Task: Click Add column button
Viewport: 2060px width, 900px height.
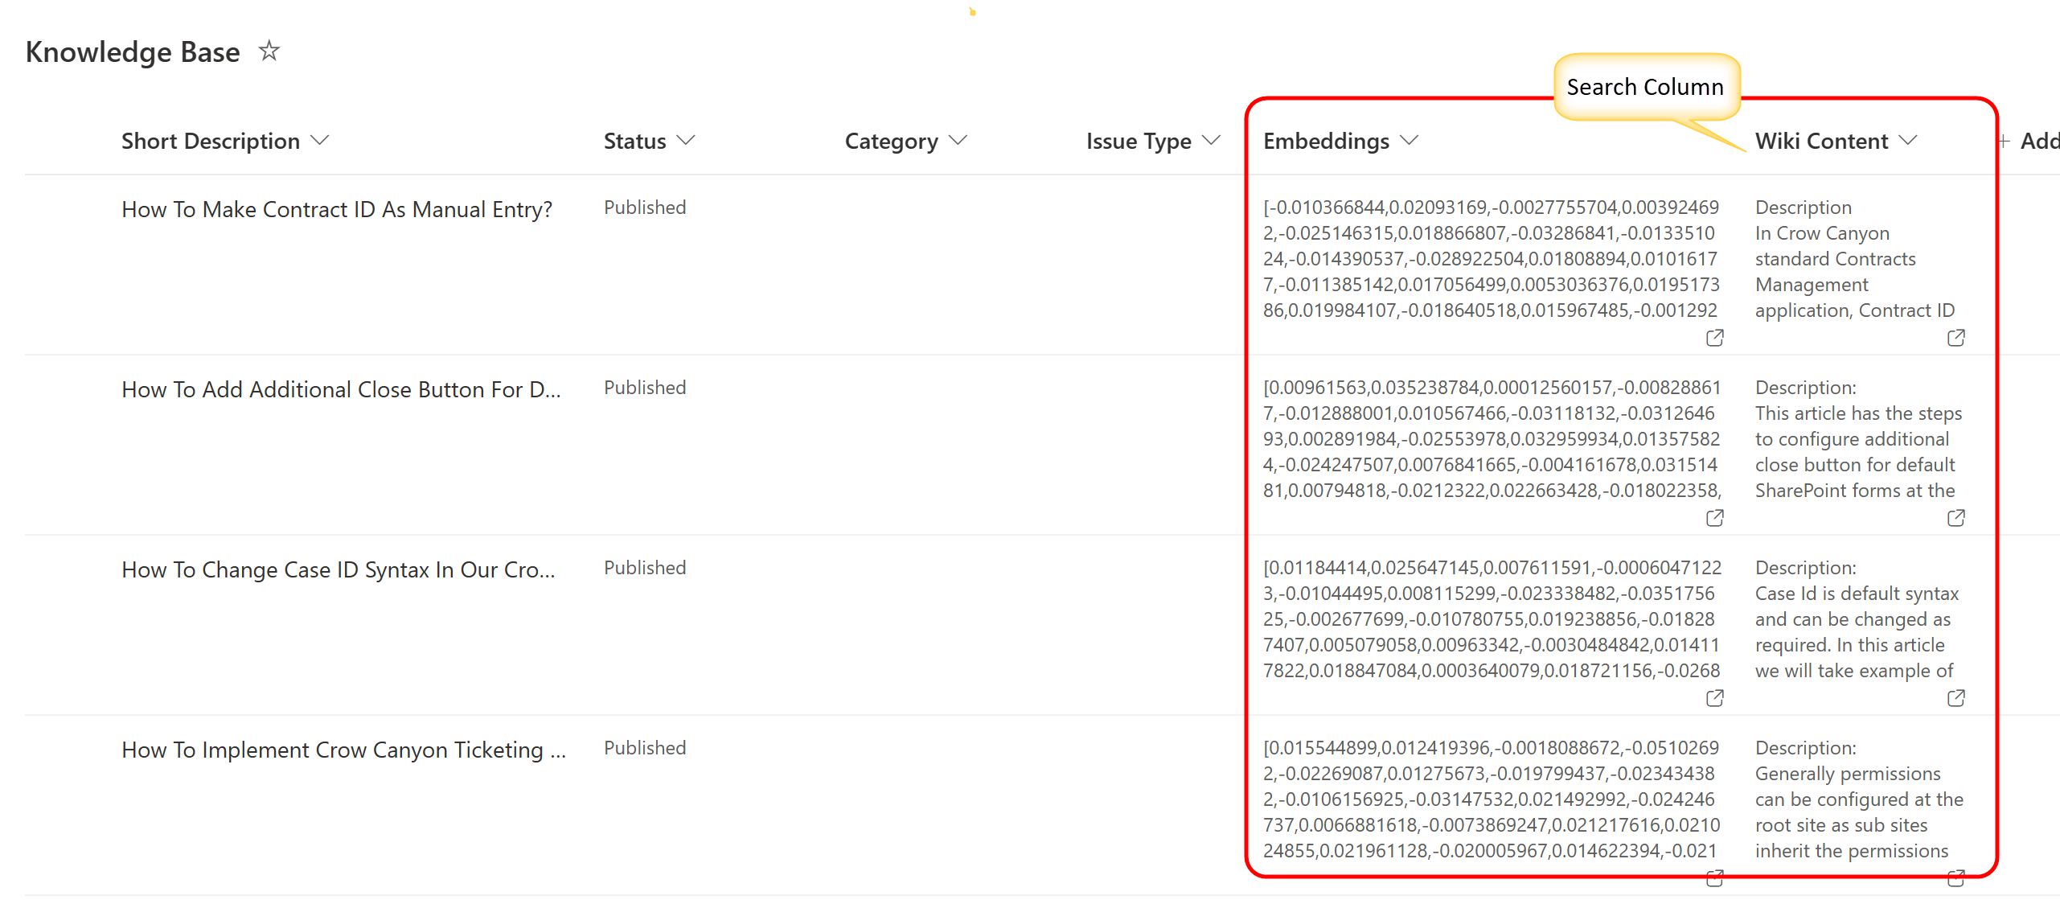Action: pyautogui.click(x=2030, y=142)
